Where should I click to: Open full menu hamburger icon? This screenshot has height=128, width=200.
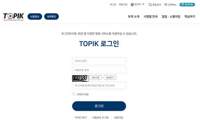click(x=166, y=5)
